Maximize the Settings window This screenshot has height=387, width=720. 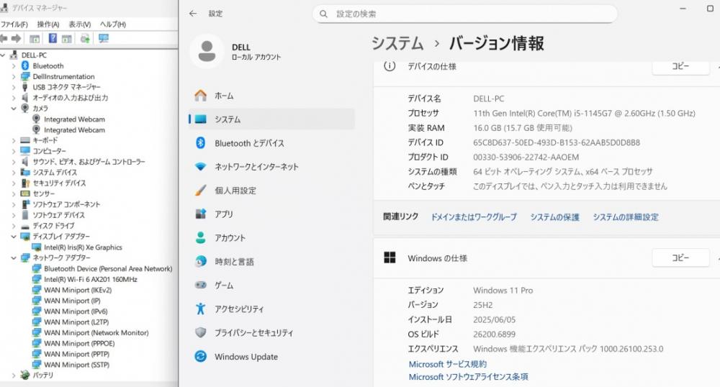710,9
